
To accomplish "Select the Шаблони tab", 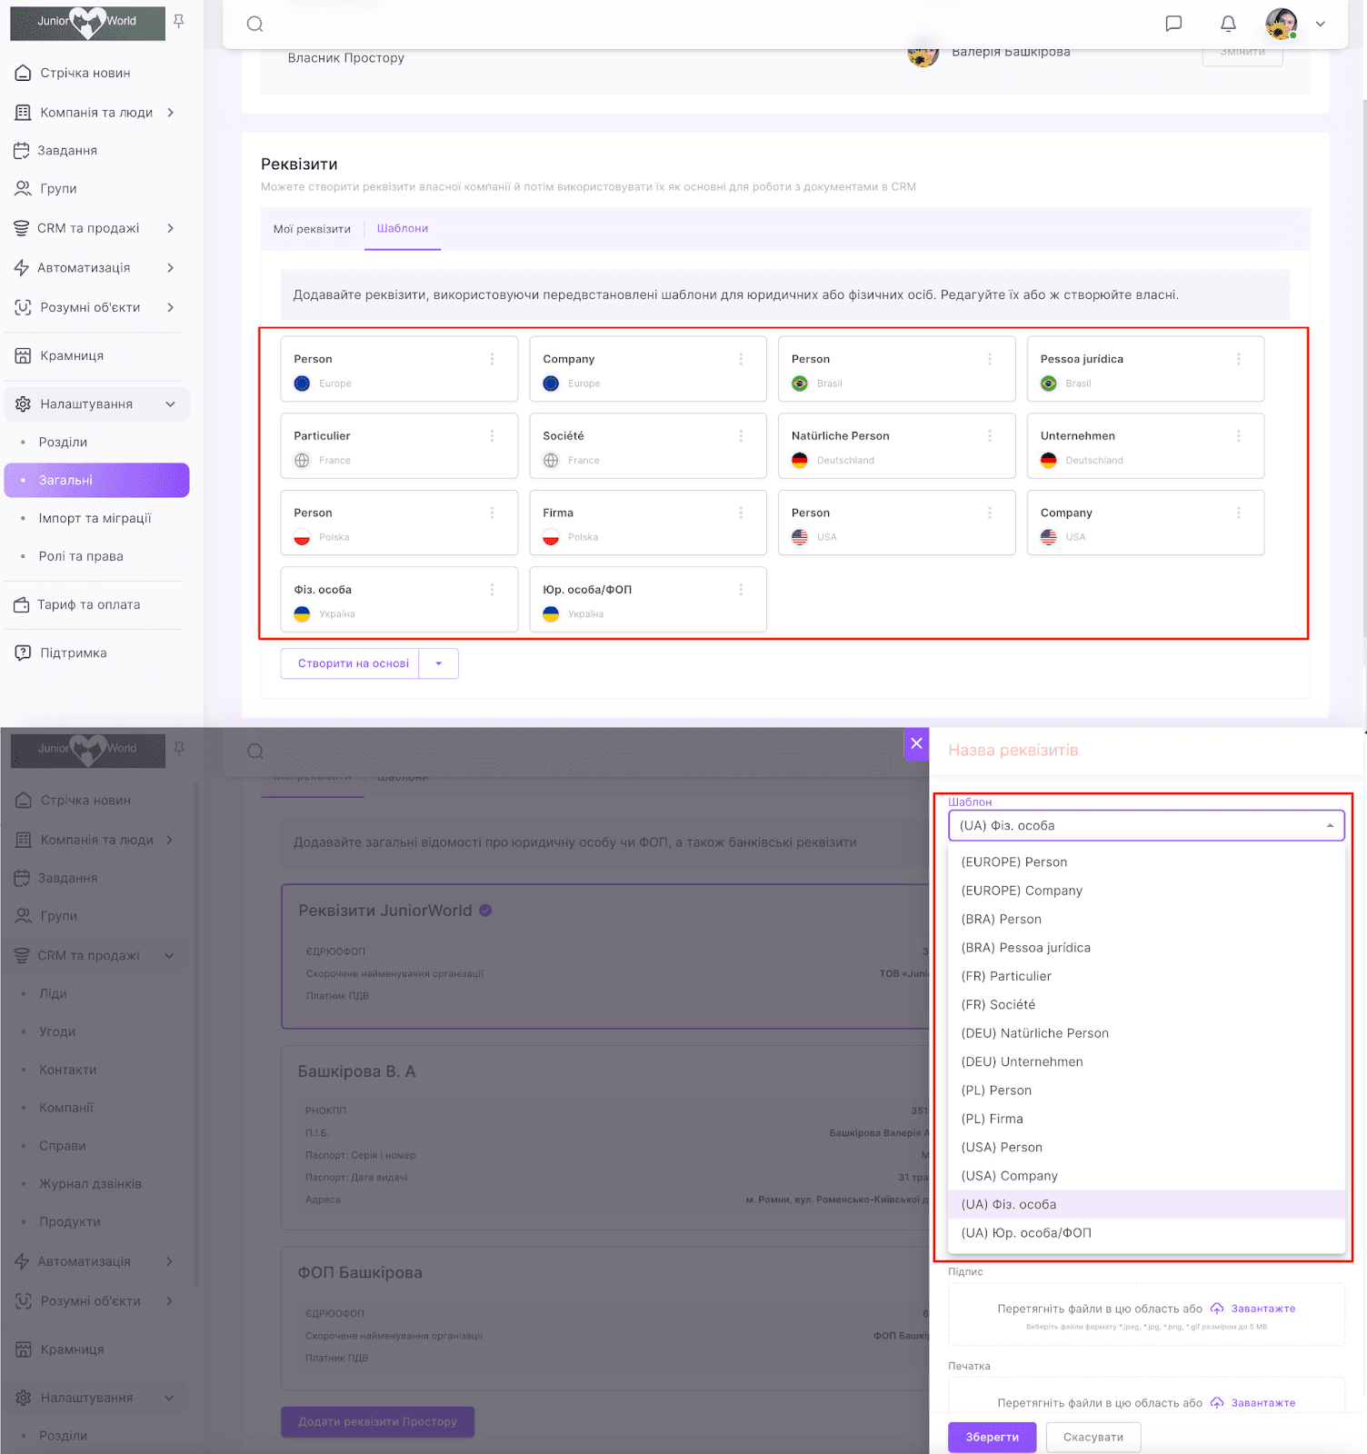I will [x=403, y=229].
